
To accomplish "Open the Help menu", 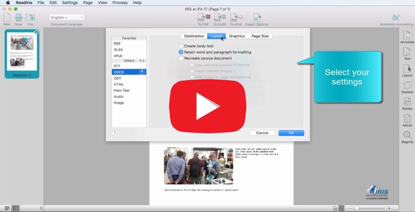I will pos(137,3).
